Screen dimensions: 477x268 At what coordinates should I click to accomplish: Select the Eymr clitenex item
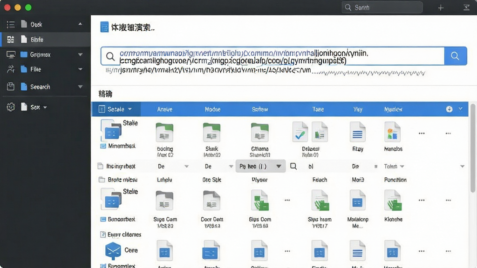pos(121,234)
